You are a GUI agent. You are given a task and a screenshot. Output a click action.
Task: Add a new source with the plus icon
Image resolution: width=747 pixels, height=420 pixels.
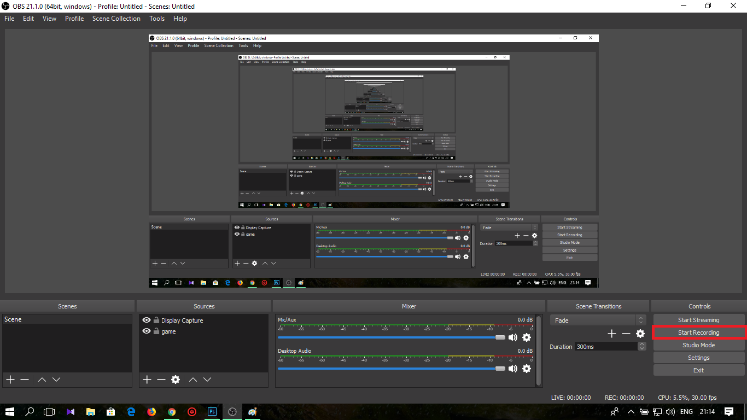point(147,380)
